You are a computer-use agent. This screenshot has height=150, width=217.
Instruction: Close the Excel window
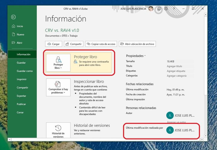coord(203,9)
